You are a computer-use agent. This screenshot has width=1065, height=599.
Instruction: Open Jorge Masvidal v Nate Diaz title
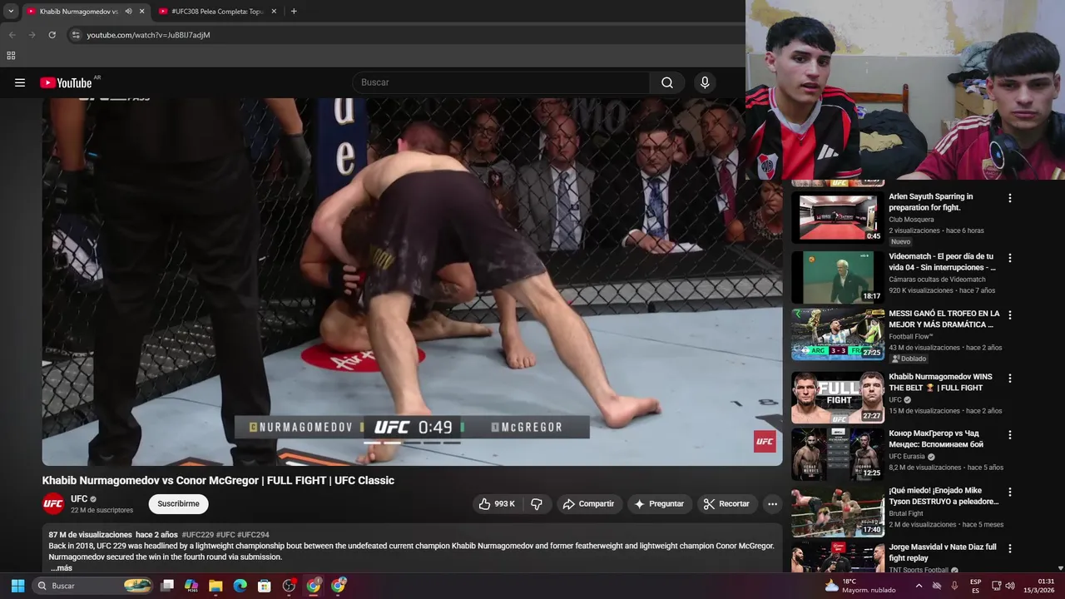942,552
